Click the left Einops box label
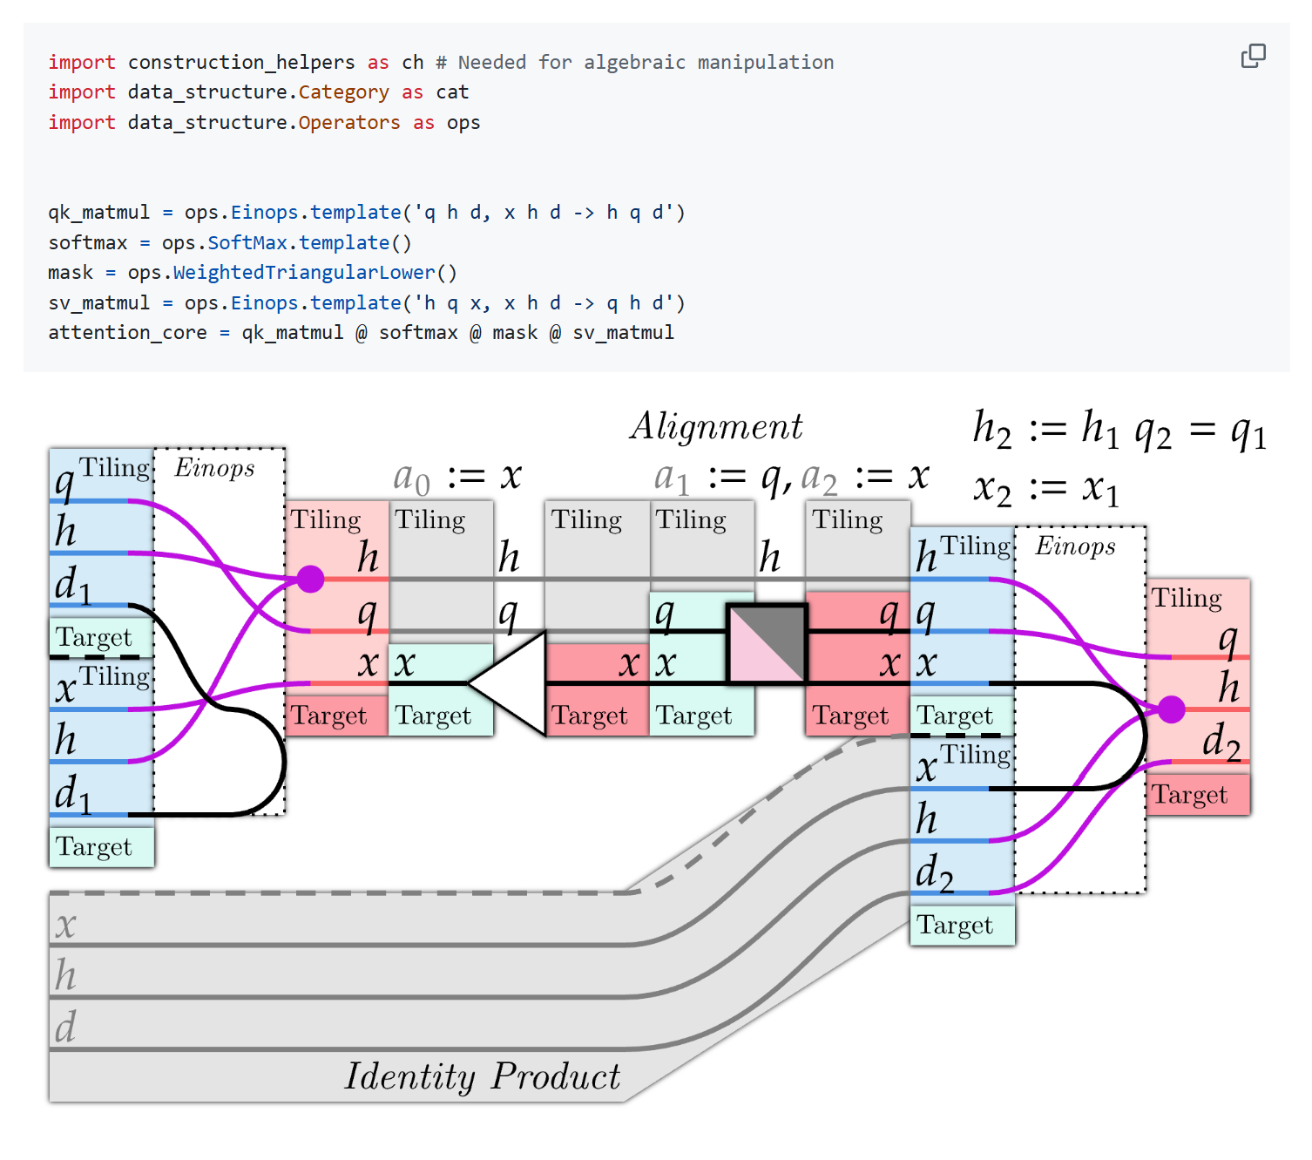 coord(214,468)
